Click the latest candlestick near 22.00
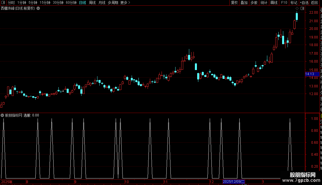This screenshot has height=185, width=322. point(297,17)
